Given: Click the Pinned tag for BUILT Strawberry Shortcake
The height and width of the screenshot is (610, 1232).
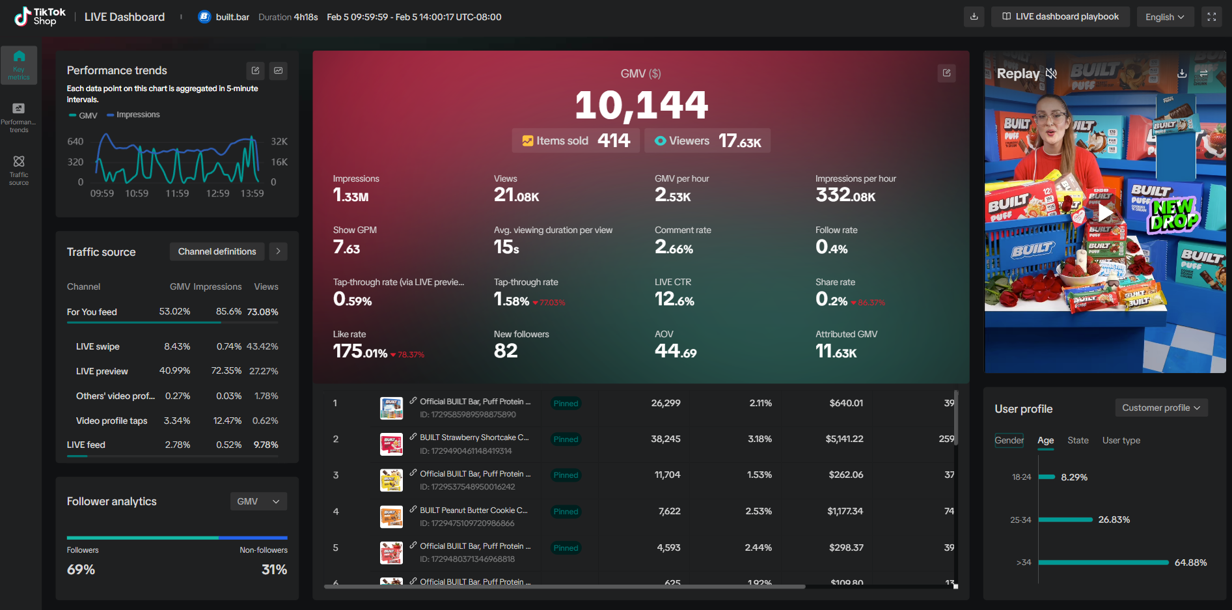Looking at the screenshot, I should (x=566, y=439).
